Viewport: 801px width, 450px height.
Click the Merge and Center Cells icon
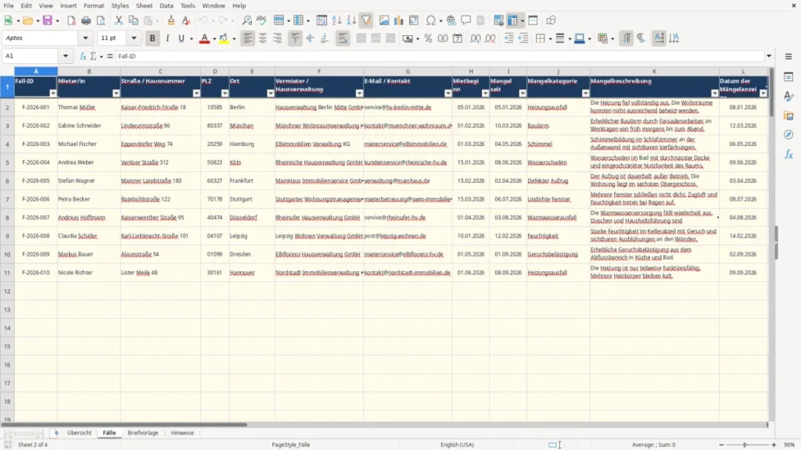click(x=361, y=38)
